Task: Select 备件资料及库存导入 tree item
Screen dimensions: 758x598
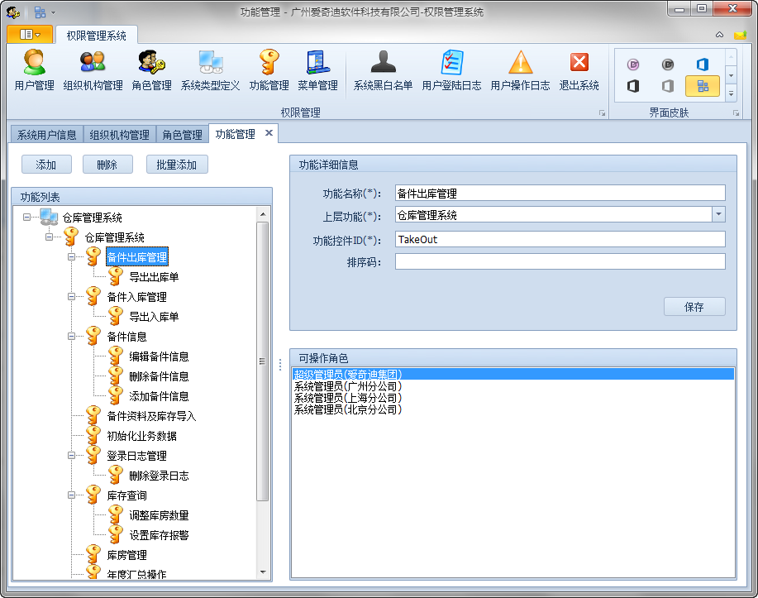Action: point(151,415)
